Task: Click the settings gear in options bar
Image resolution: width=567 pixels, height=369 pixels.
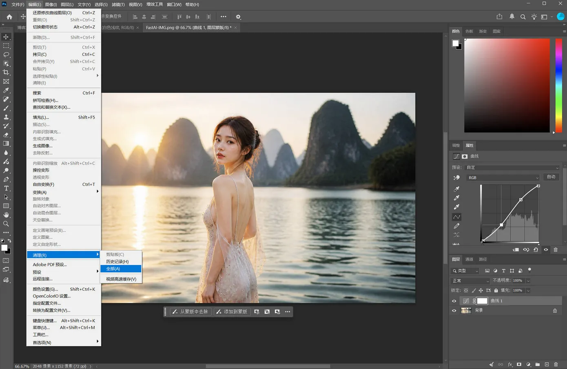Action: click(238, 17)
